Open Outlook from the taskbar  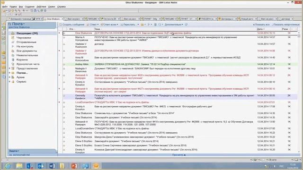pyautogui.click(x=41, y=166)
